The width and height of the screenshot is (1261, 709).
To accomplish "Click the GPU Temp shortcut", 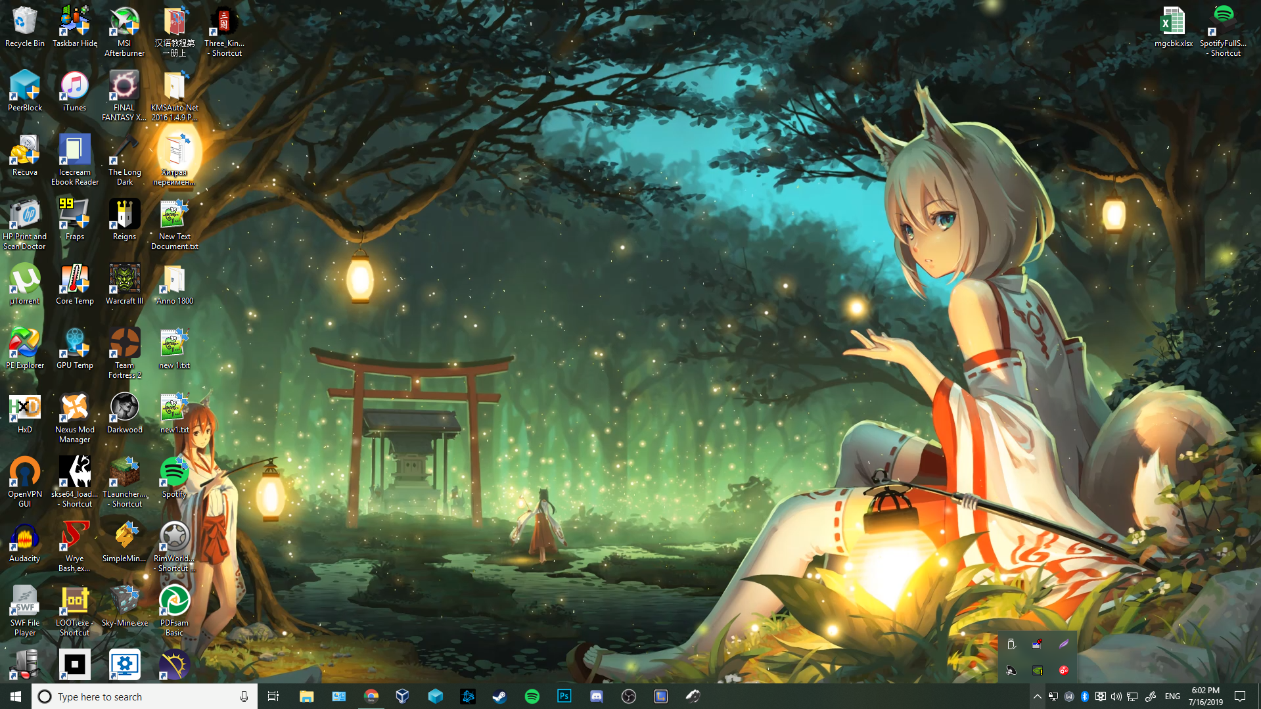I will 74,349.
